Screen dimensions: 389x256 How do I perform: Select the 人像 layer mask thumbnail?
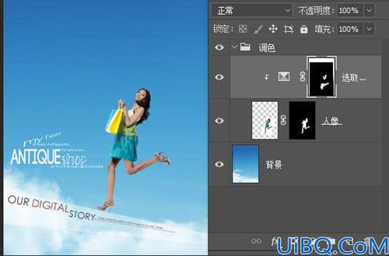coord(302,120)
